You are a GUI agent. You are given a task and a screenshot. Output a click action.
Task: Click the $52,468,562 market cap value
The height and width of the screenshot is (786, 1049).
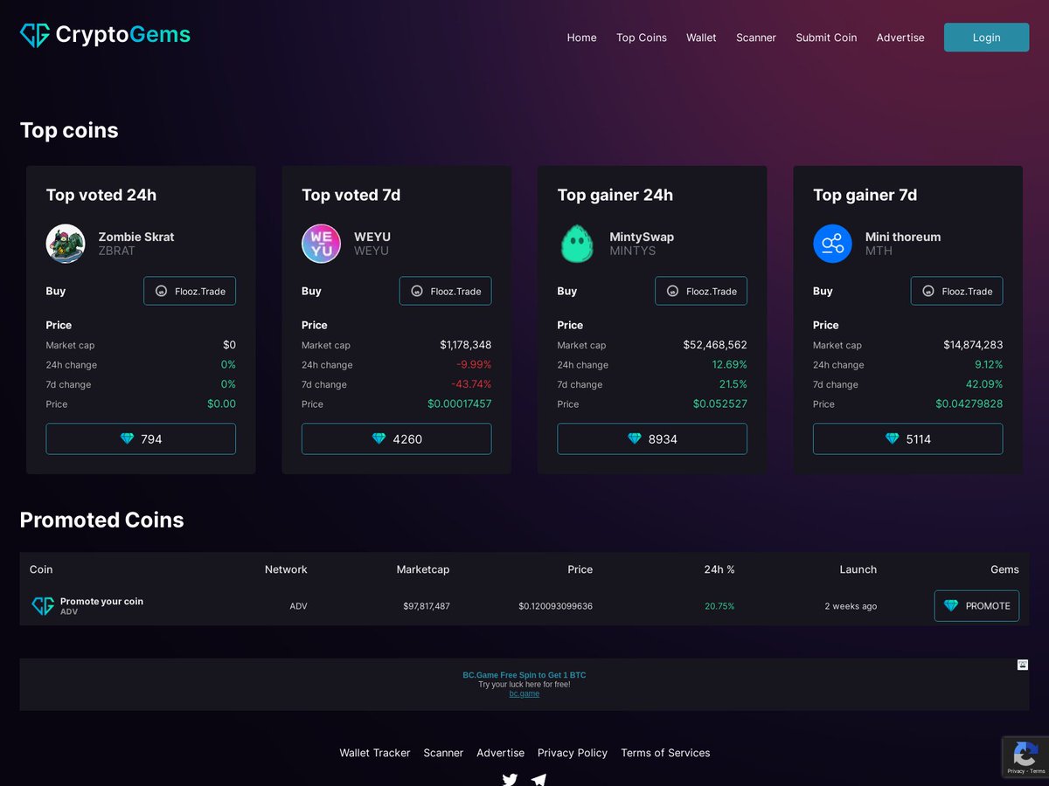click(x=715, y=345)
